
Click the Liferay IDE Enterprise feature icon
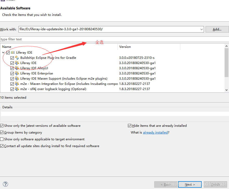[17, 73]
